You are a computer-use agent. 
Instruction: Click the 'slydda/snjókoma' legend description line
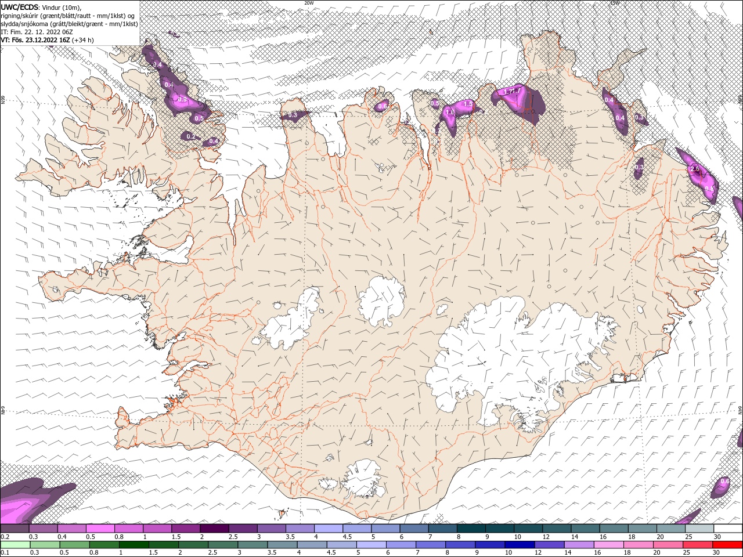[x=69, y=24]
